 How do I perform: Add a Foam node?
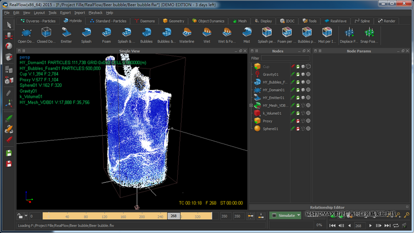[x=107, y=35]
